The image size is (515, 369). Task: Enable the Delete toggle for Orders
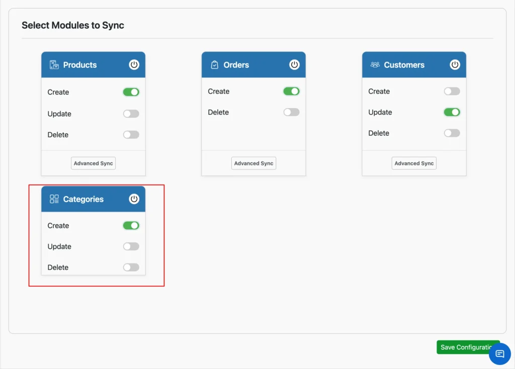click(x=291, y=112)
